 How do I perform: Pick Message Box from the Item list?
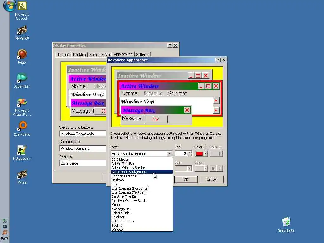point(142,209)
